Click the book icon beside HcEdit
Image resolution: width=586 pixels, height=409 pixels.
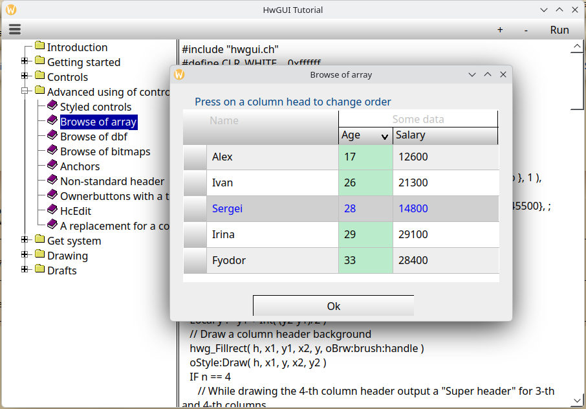click(52, 210)
